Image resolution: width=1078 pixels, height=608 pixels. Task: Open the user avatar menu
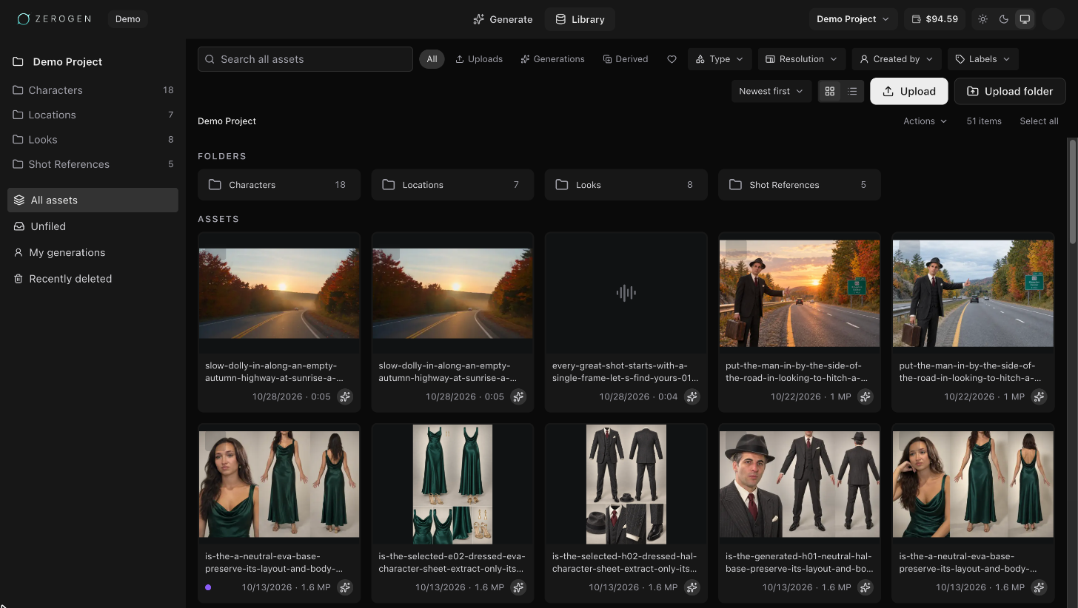pos(1053,19)
